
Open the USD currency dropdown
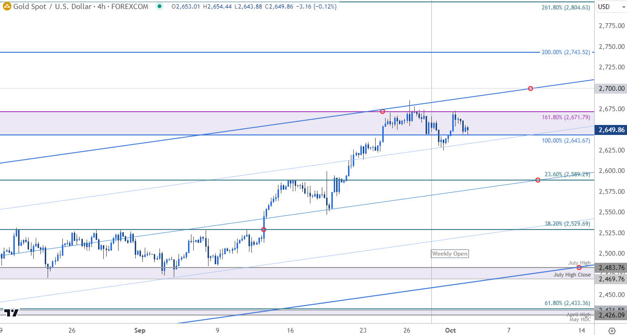coord(611,7)
